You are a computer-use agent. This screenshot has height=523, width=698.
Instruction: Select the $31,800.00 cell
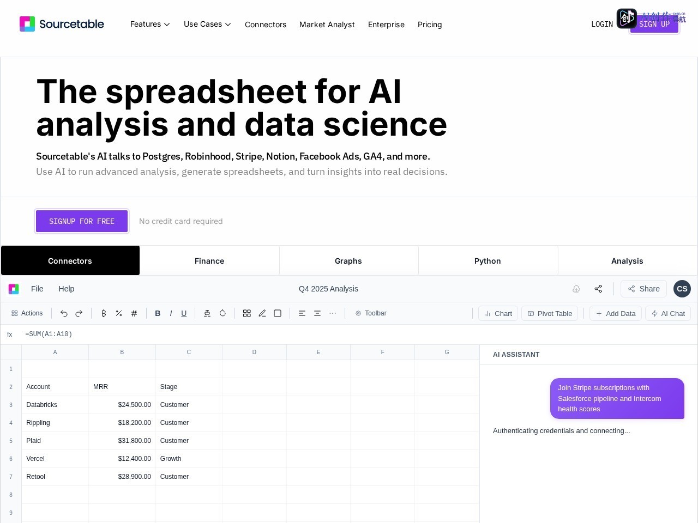pos(122,441)
